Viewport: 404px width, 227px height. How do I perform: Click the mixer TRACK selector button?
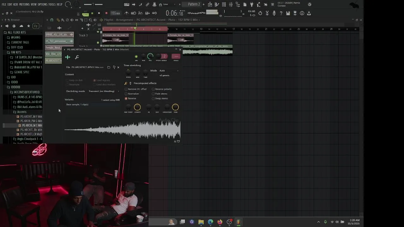point(176,56)
